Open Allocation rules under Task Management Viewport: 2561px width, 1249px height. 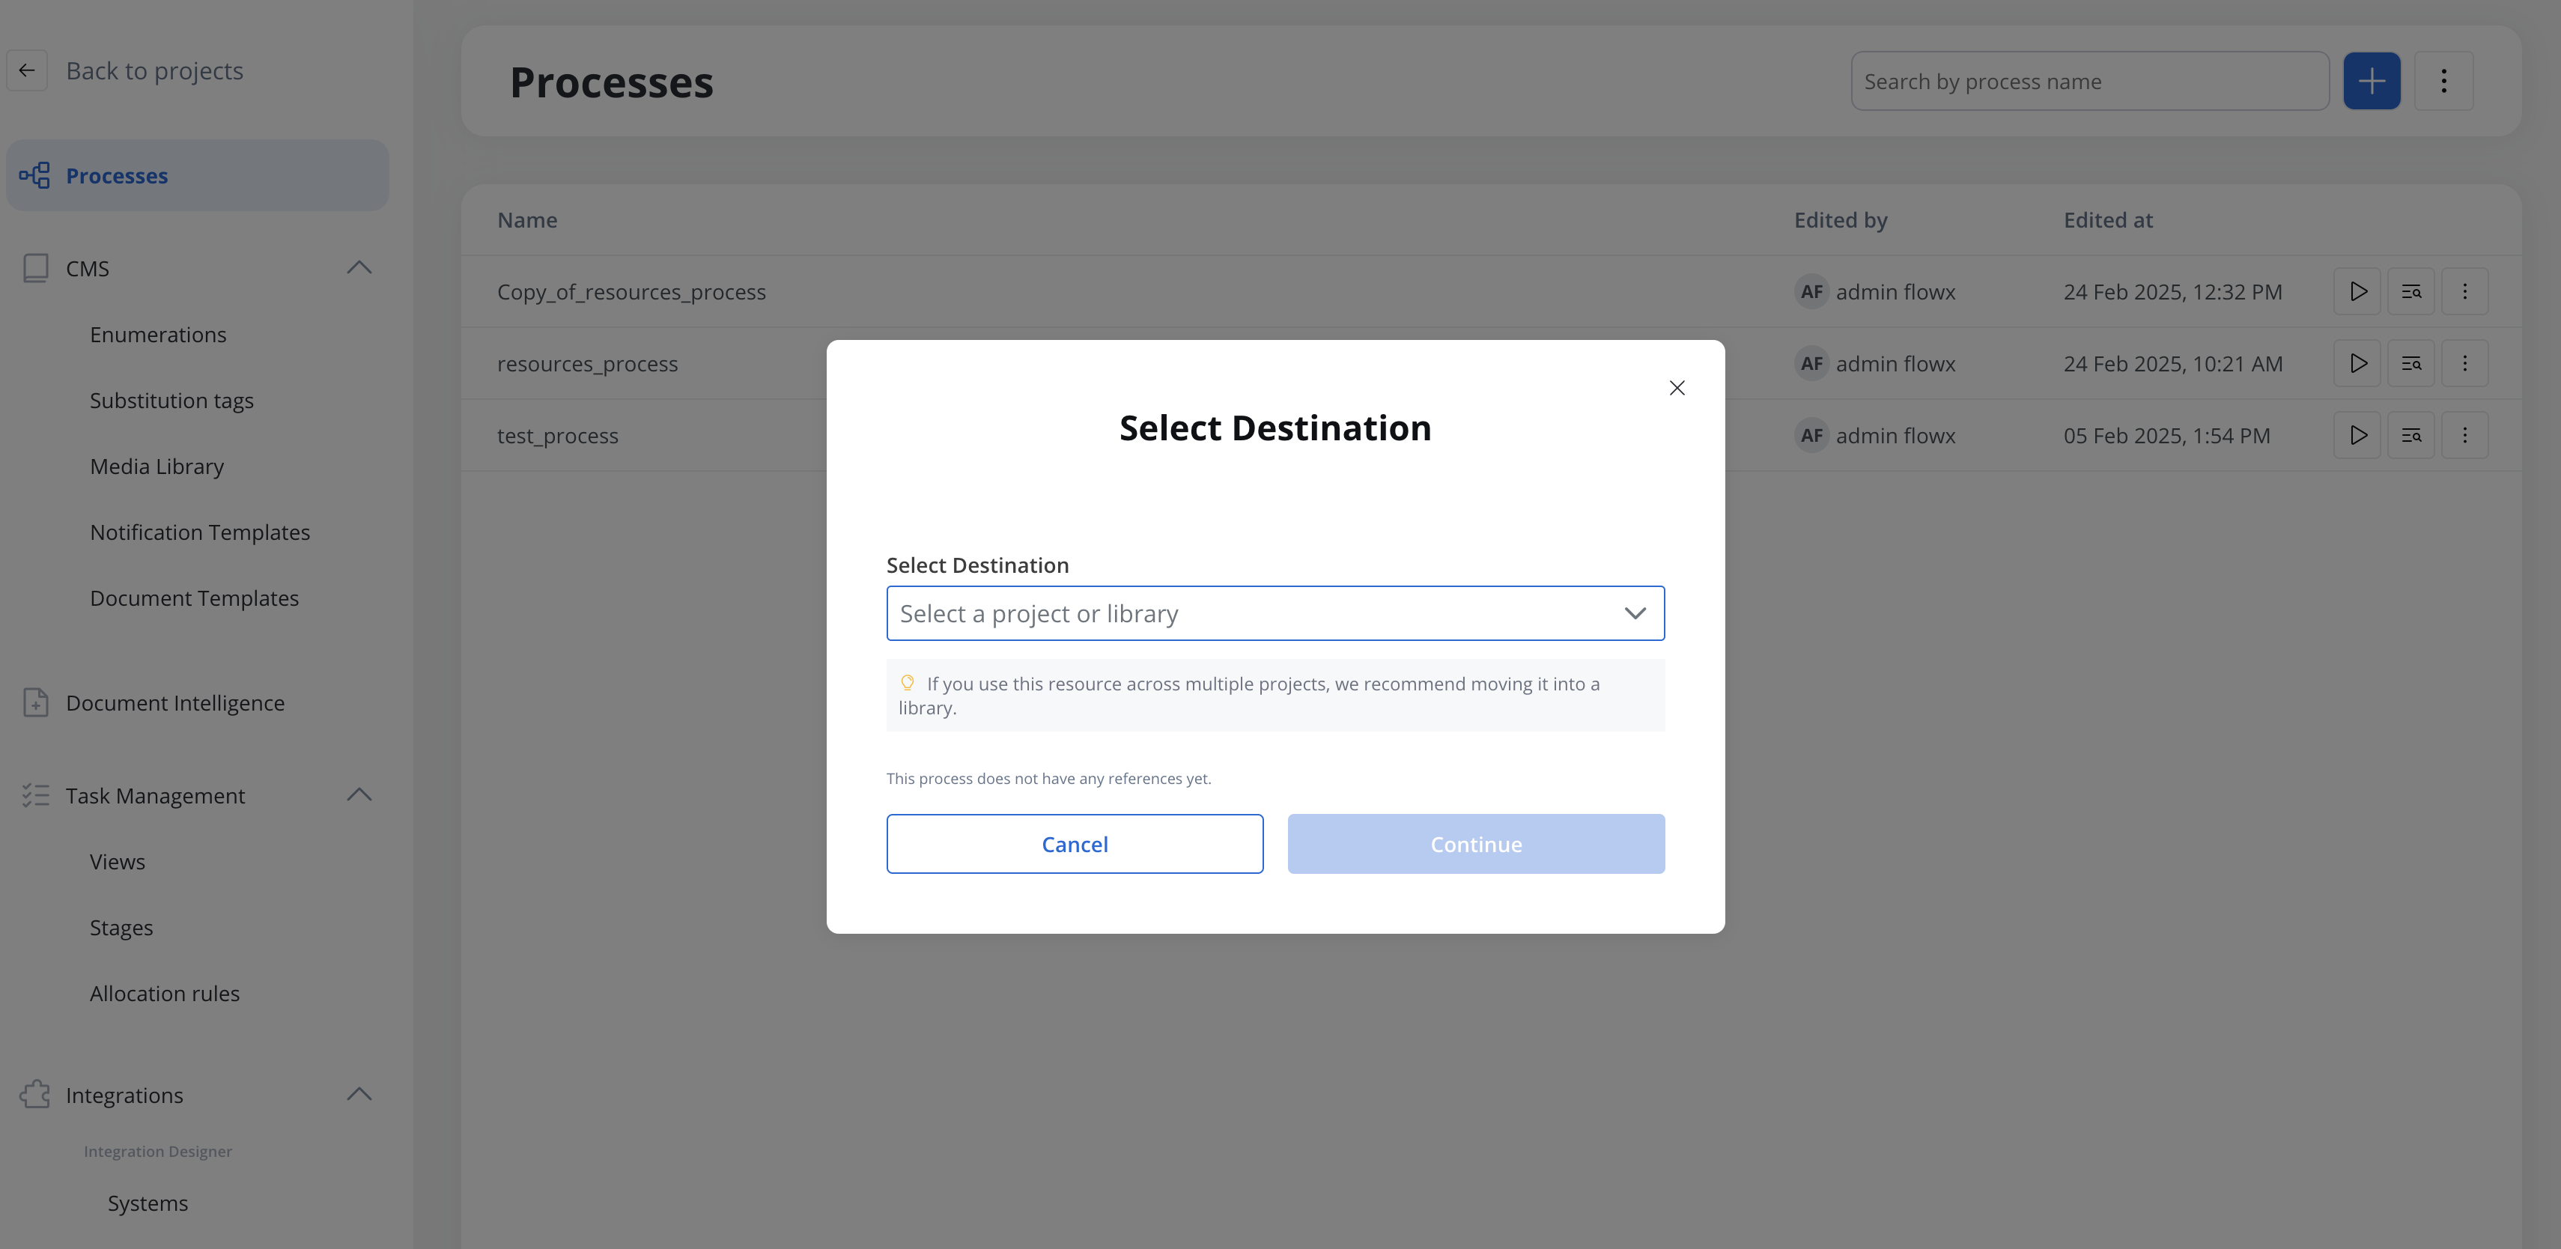point(165,994)
